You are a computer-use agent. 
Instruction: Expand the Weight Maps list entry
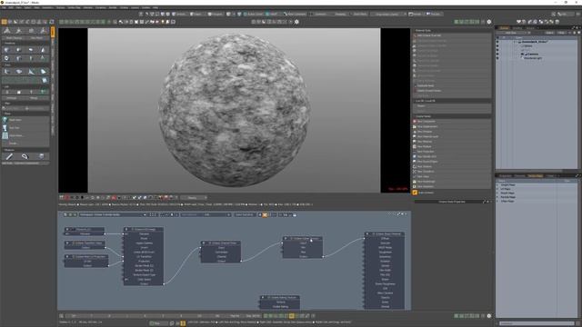click(x=497, y=184)
